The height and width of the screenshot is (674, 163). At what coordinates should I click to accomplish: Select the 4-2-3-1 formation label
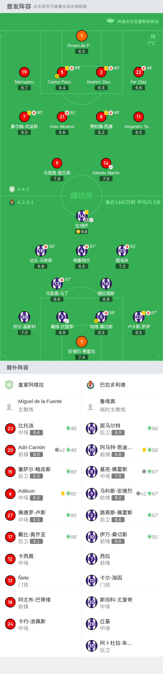[x=26, y=203]
